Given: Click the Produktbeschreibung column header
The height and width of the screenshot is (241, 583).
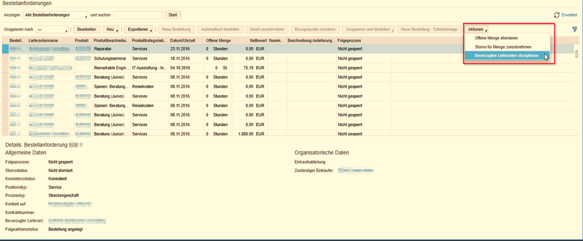Looking at the screenshot, I should tap(112, 40).
